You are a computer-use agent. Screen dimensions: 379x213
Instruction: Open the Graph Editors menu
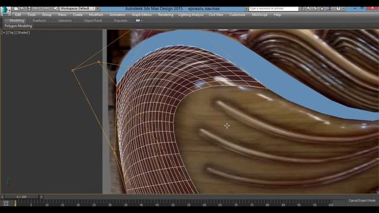pos(142,15)
